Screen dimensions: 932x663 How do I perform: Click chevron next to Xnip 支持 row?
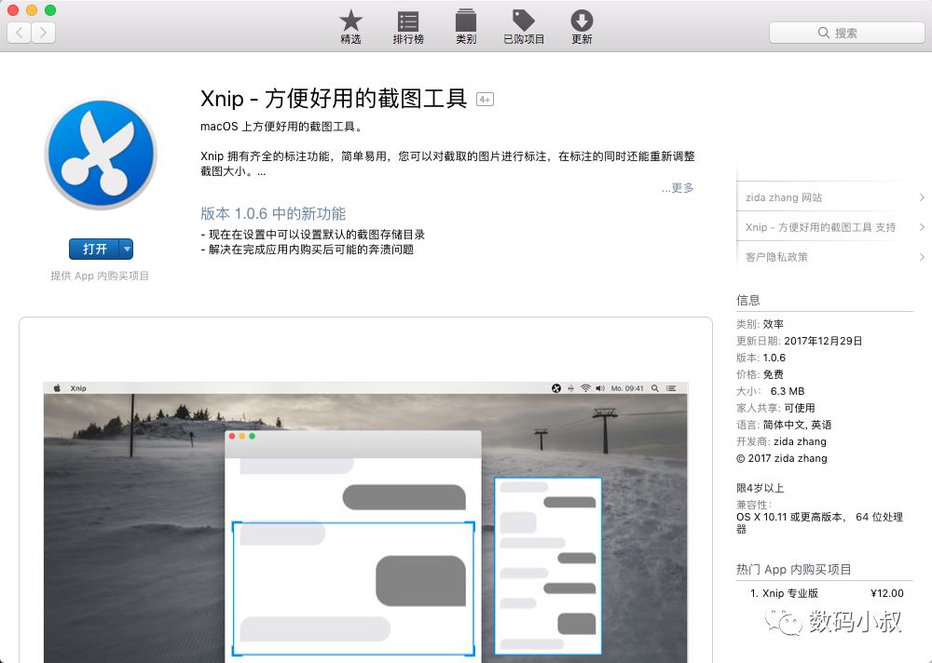(x=922, y=227)
